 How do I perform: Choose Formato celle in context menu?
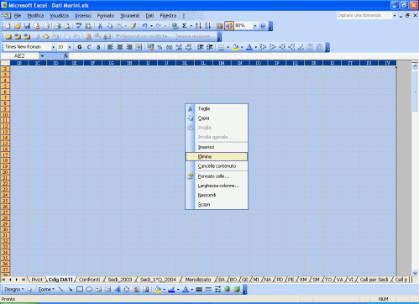click(x=217, y=176)
